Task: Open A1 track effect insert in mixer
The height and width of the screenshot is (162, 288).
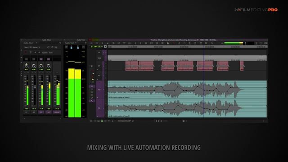Action: 26,59
